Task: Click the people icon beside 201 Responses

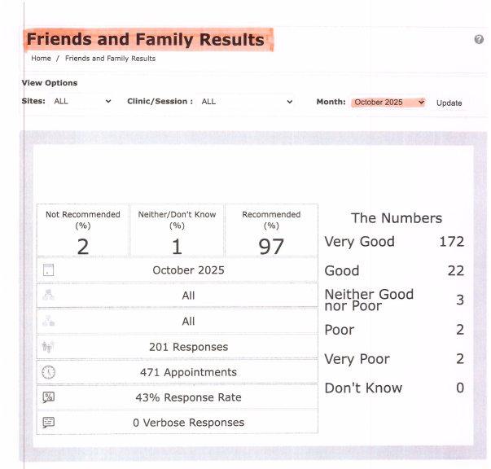Action: 48,347
